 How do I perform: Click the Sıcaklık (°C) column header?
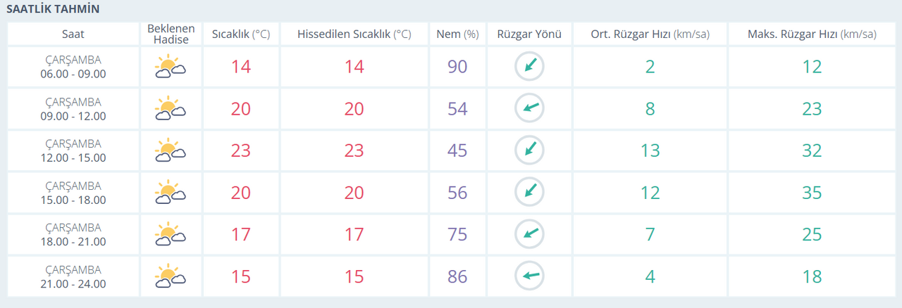241,34
